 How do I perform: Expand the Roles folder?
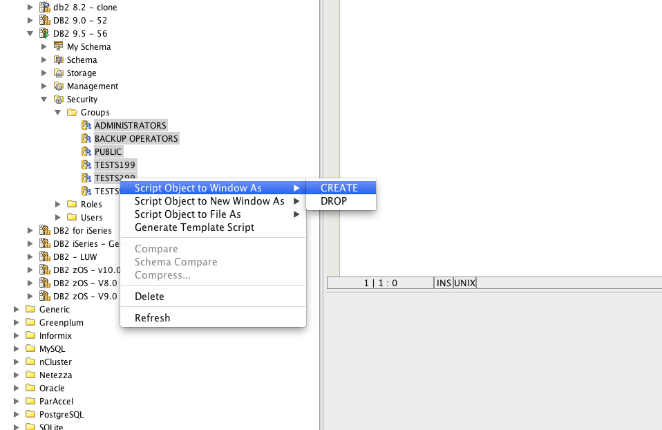click(58, 204)
